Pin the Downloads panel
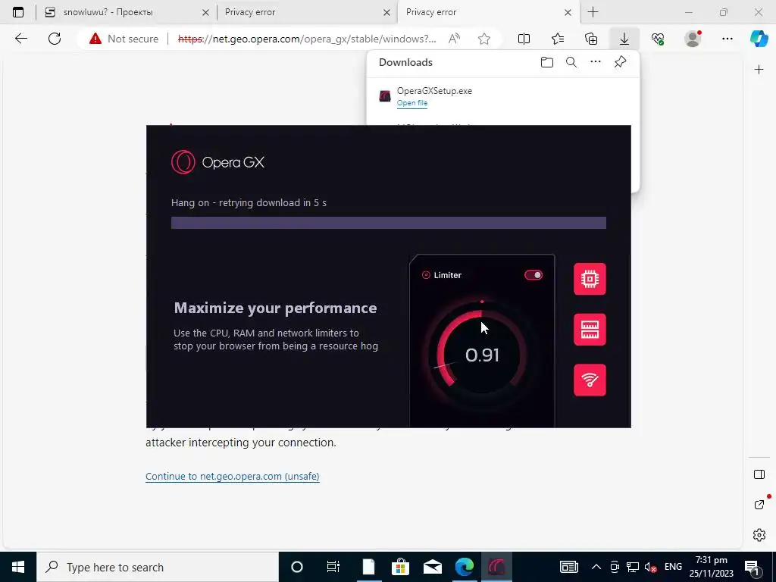Viewport: 776px width, 582px height. (620, 62)
